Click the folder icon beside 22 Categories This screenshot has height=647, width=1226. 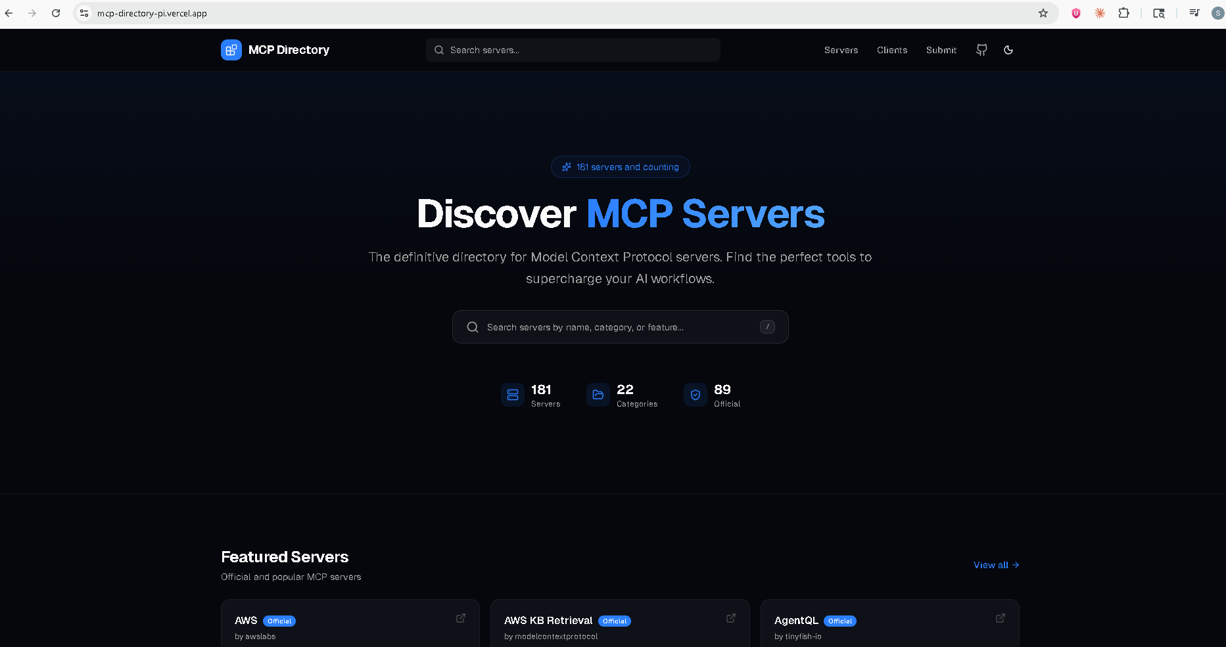pyautogui.click(x=598, y=395)
